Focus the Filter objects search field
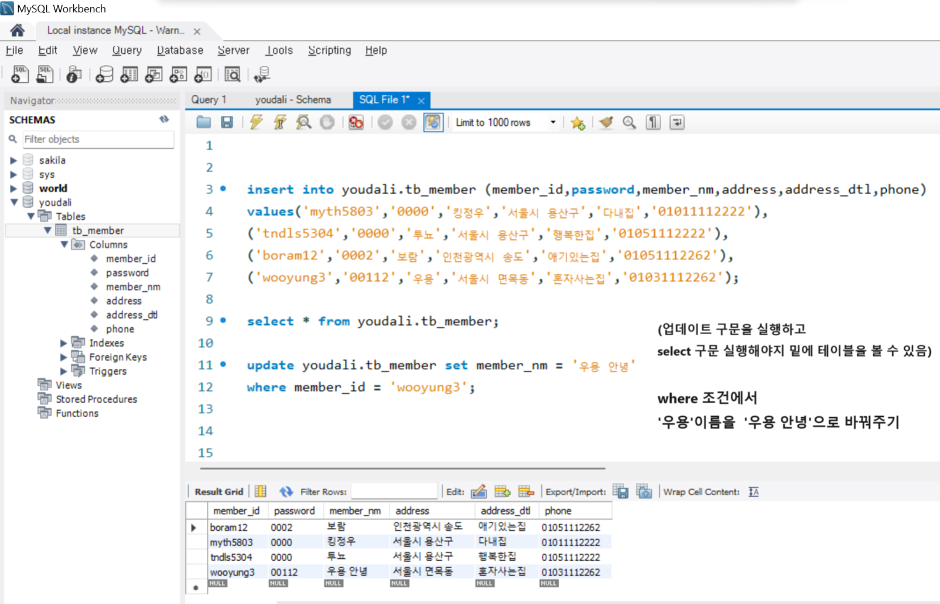The height and width of the screenshot is (604, 940). pyautogui.click(x=98, y=139)
